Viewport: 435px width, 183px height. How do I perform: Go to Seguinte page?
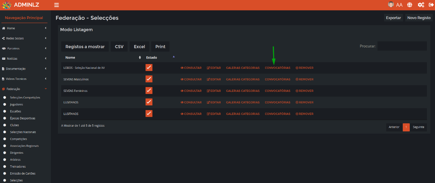click(419, 127)
